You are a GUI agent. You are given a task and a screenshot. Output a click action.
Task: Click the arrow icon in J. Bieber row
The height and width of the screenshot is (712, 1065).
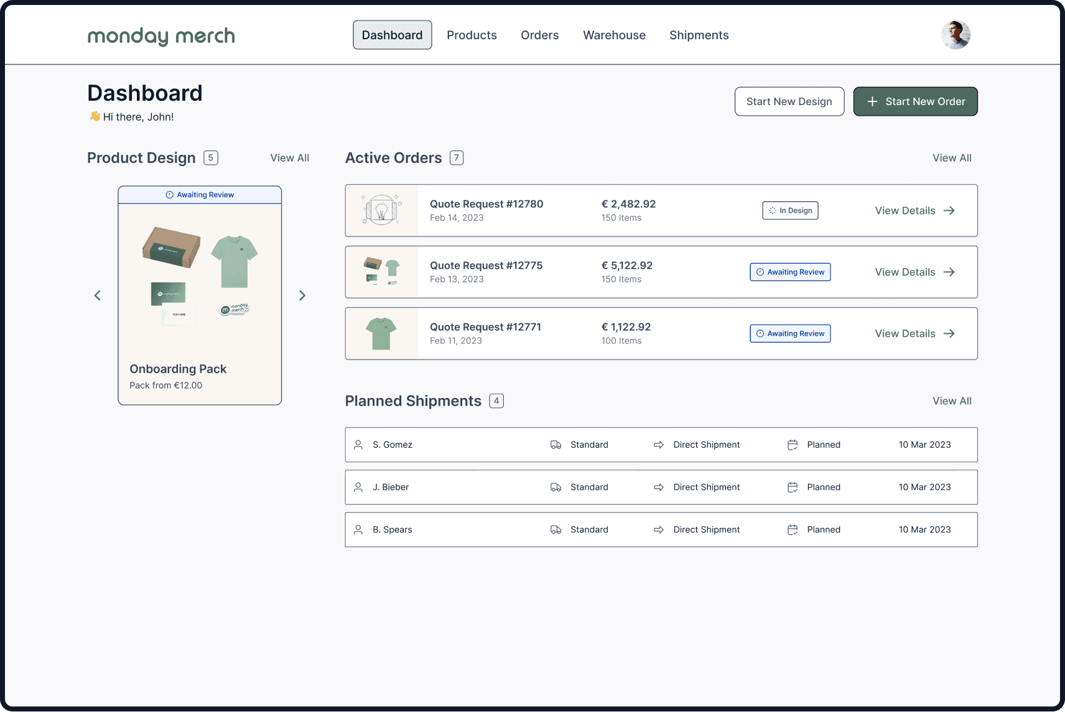(x=659, y=487)
